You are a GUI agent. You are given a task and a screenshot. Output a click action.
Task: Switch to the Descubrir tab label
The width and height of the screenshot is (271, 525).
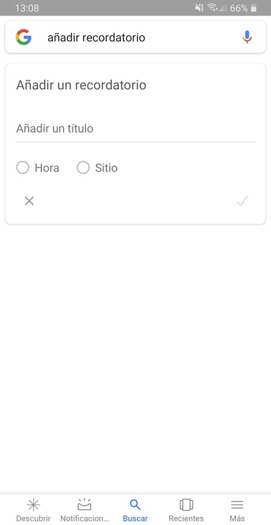[x=34, y=518]
